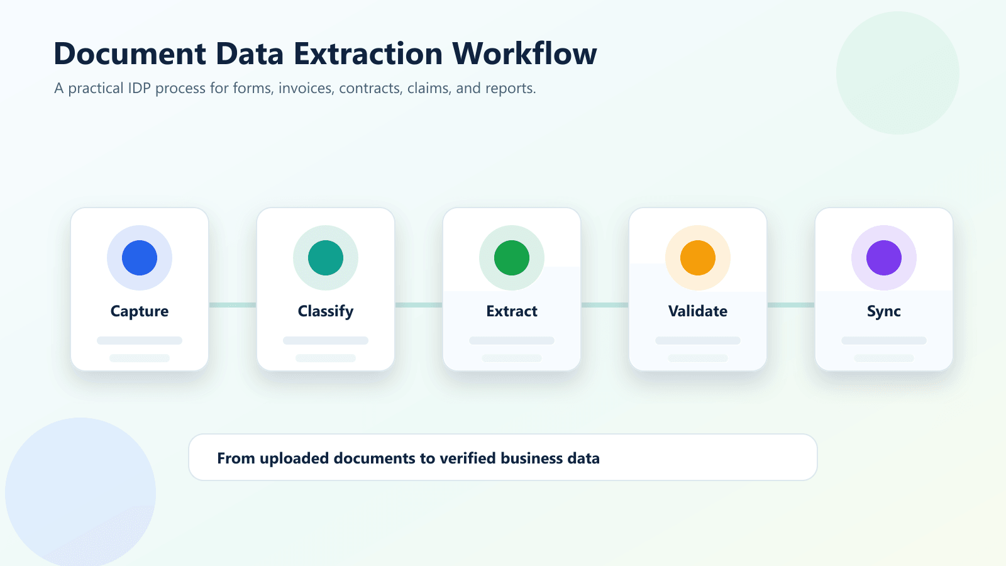Click the subtitle about a practical IDP process
This screenshot has width=1006, height=566.
click(295, 88)
